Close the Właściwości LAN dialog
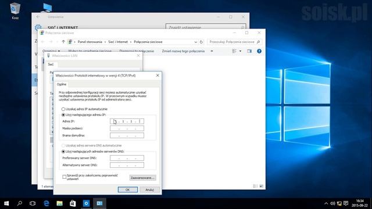 pos(138,56)
